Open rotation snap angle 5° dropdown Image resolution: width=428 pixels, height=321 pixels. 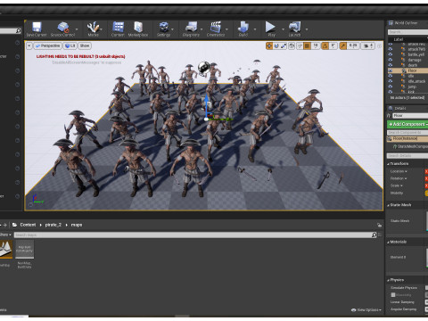point(333,45)
